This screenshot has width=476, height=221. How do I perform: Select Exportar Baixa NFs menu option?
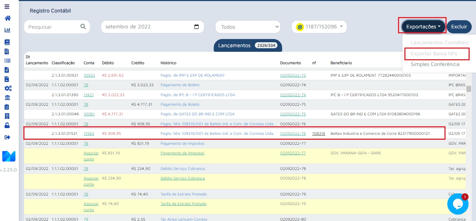434,54
